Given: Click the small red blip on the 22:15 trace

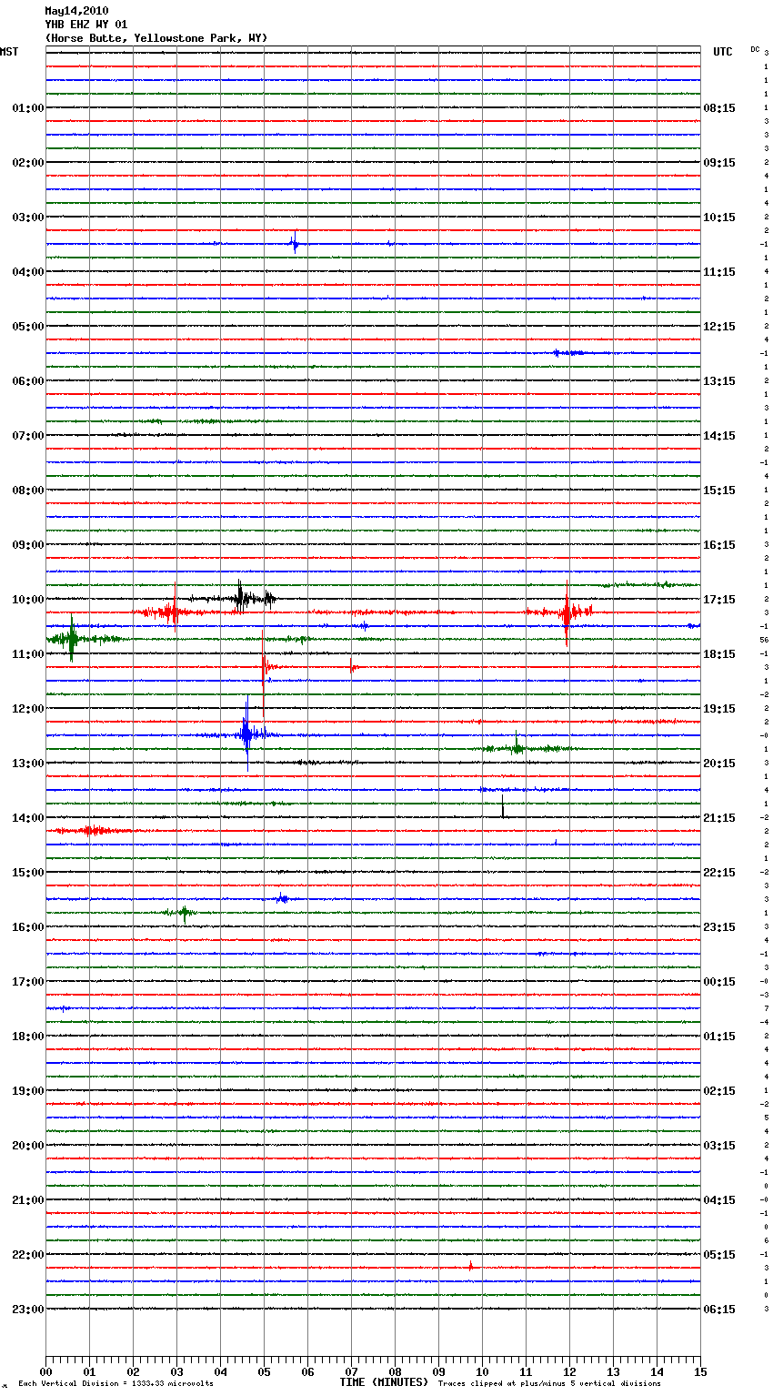Looking at the screenshot, I should [x=470, y=1266].
